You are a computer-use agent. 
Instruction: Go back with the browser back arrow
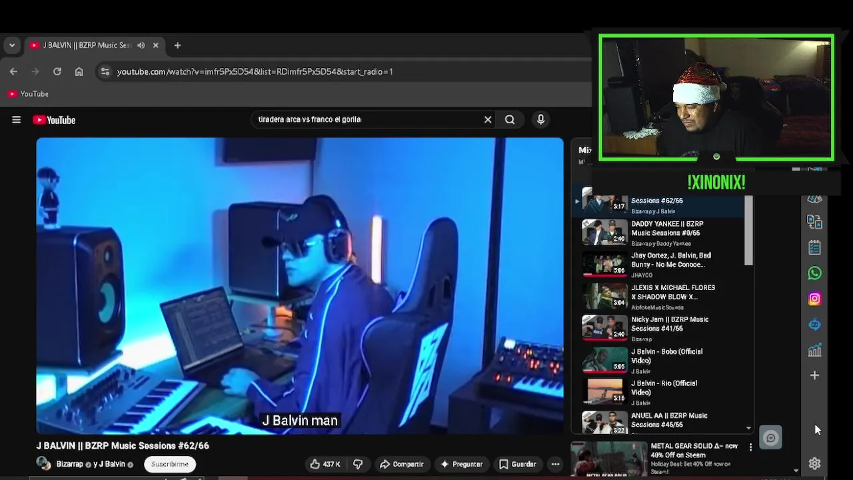click(13, 71)
